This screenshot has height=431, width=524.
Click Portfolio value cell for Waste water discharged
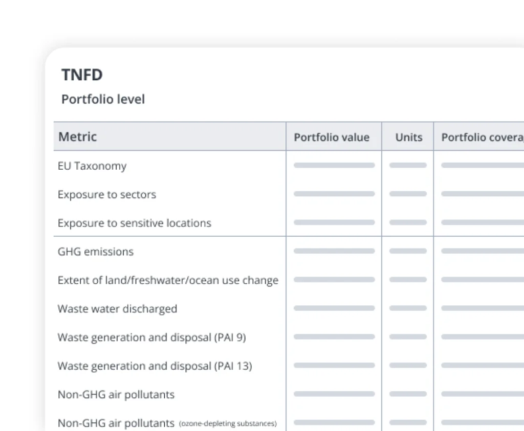coord(334,308)
